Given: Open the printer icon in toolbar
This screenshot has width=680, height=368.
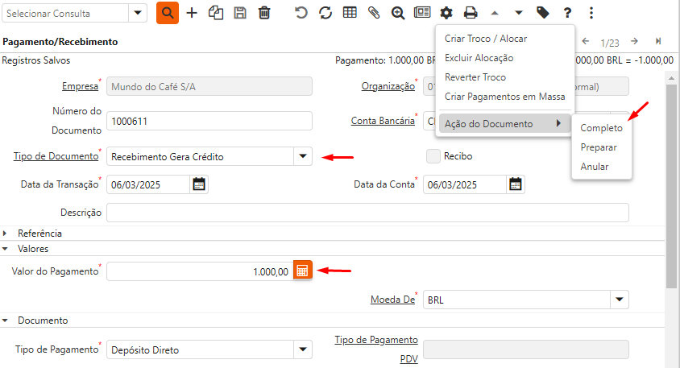Looking at the screenshot, I should tap(471, 13).
